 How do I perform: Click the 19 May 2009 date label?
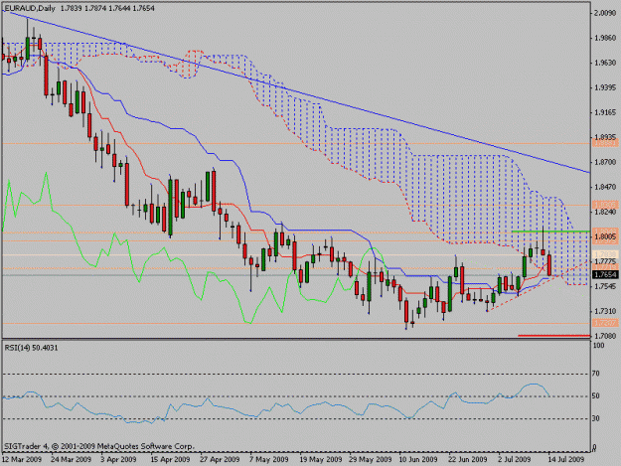321,459
